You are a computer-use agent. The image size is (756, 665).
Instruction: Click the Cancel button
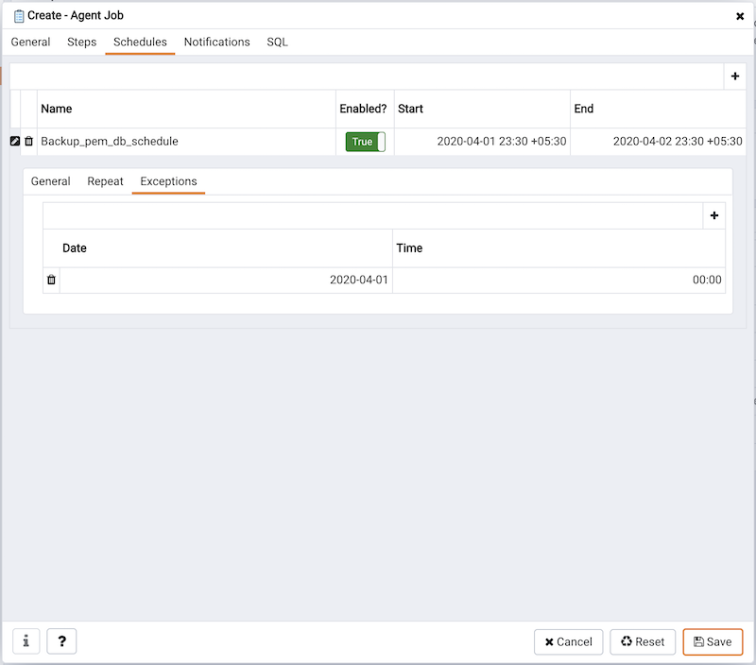[569, 642]
